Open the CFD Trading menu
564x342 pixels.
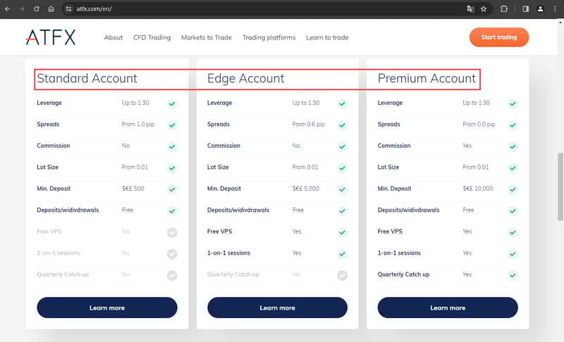coord(152,37)
